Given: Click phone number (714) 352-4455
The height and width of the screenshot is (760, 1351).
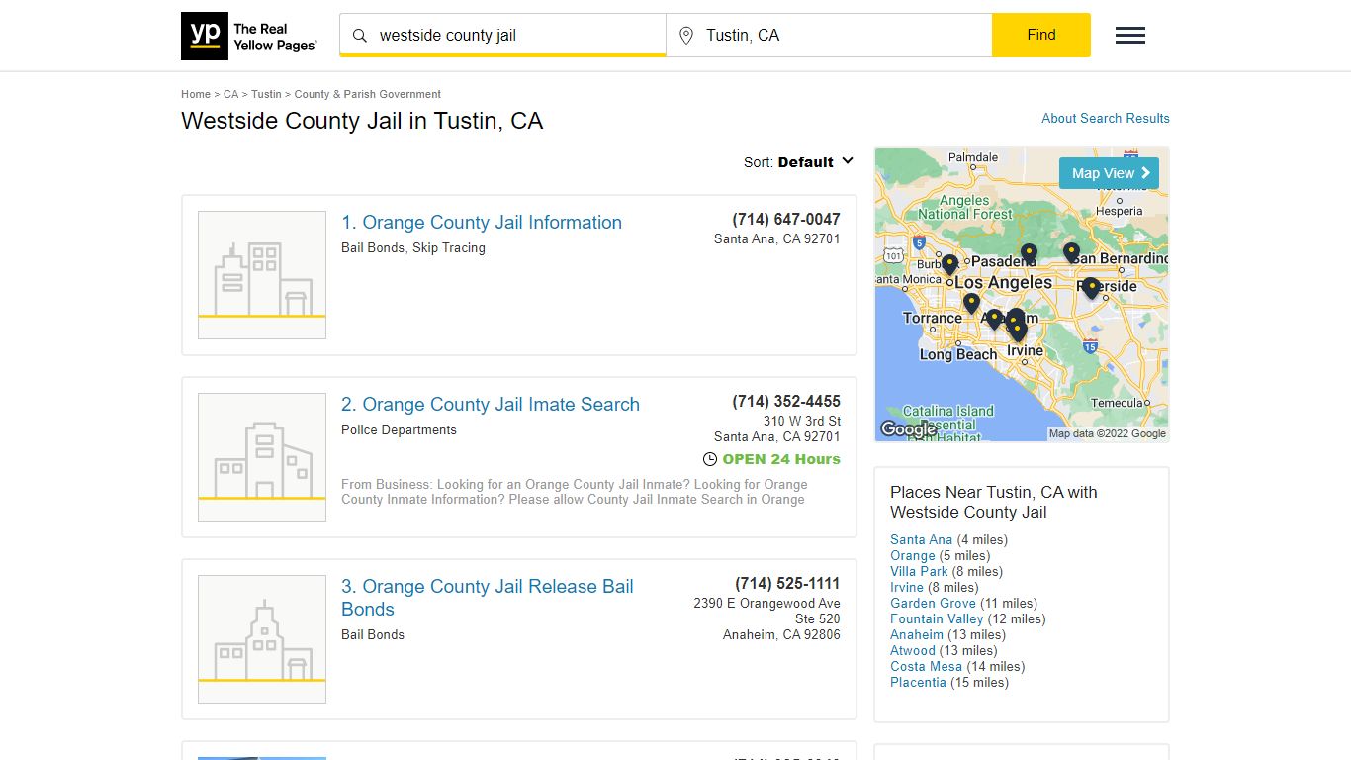Looking at the screenshot, I should (786, 401).
